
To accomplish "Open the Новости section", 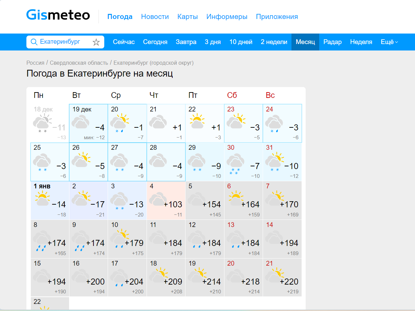I will click(155, 17).
